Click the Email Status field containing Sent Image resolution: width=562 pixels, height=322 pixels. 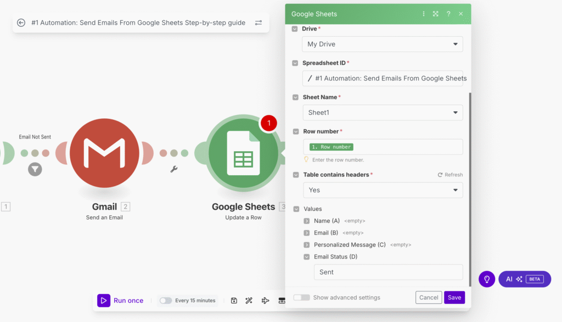[x=388, y=272]
